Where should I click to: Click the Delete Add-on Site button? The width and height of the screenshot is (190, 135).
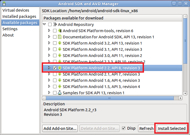tap(100, 128)
